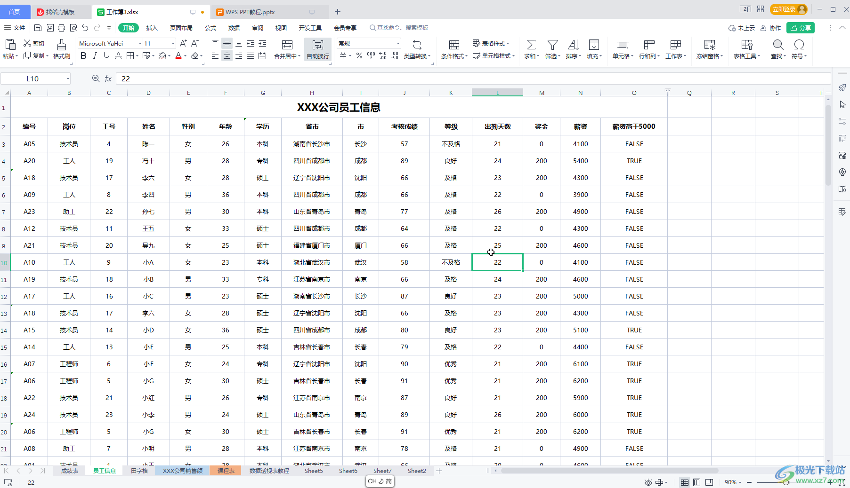Undo the last action
850x488 pixels.
[x=85, y=28]
